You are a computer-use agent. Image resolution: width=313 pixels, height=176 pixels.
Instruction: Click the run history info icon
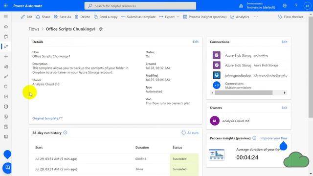tap(65, 132)
